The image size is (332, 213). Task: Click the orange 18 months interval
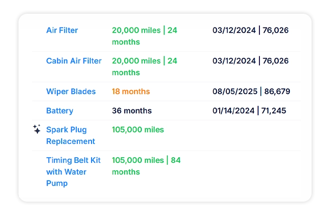131,91
